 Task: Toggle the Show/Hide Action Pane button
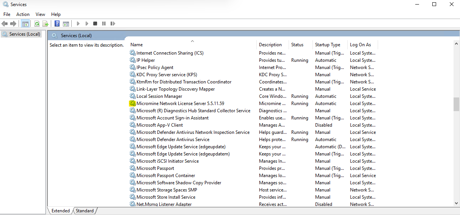[66, 24]
